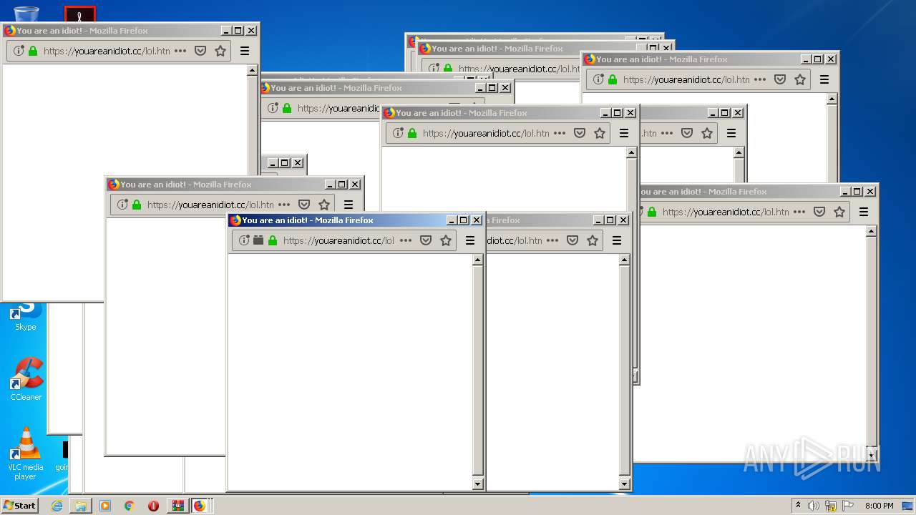Open page actions dots in the top-right Firefox window
Viewport: 916px width, 515px height.
pos(760,79)
